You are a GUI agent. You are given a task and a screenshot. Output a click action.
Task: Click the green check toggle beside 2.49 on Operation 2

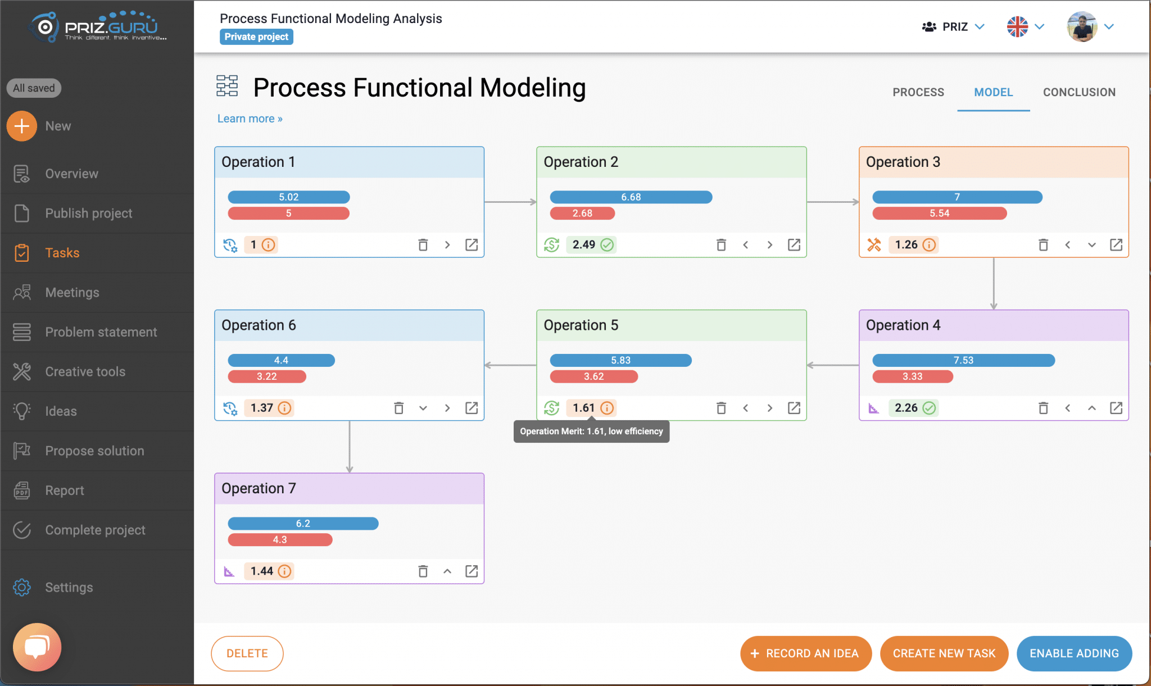click(x=607, y=244)
